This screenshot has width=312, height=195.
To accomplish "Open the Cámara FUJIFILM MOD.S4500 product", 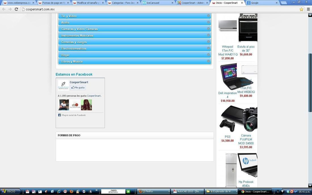I will pos(246,139).
